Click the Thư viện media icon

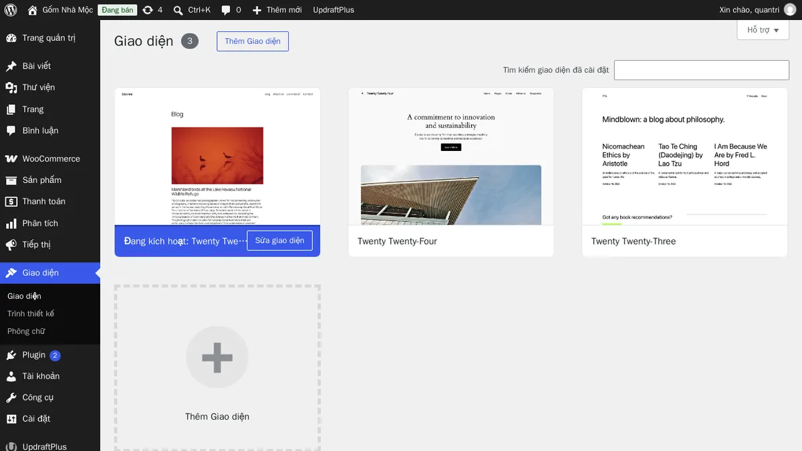pos(11,88)
